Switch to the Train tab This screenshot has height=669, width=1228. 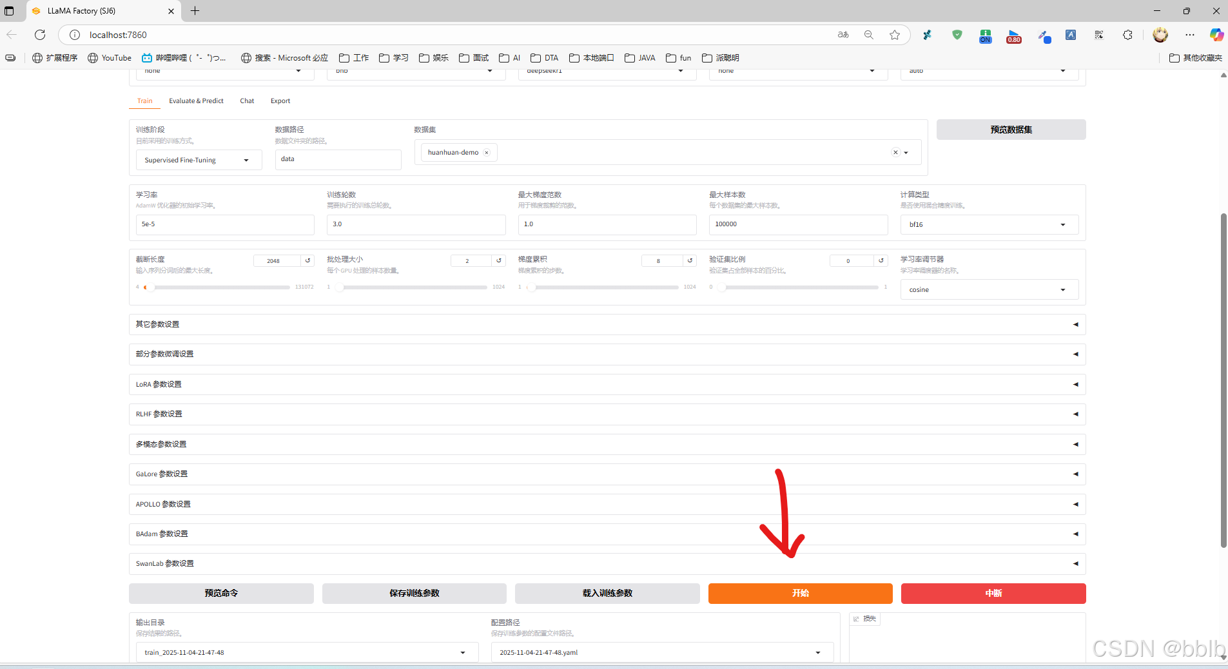[x=145, y=101]
